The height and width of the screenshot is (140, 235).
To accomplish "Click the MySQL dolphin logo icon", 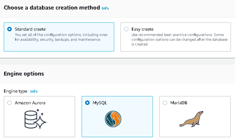I will coord(113,119).
